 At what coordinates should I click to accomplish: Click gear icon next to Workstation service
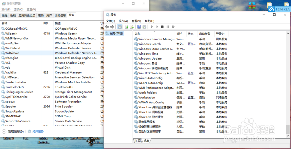coord(136,97)
